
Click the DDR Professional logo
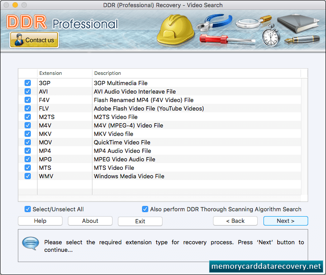point(62,22)
